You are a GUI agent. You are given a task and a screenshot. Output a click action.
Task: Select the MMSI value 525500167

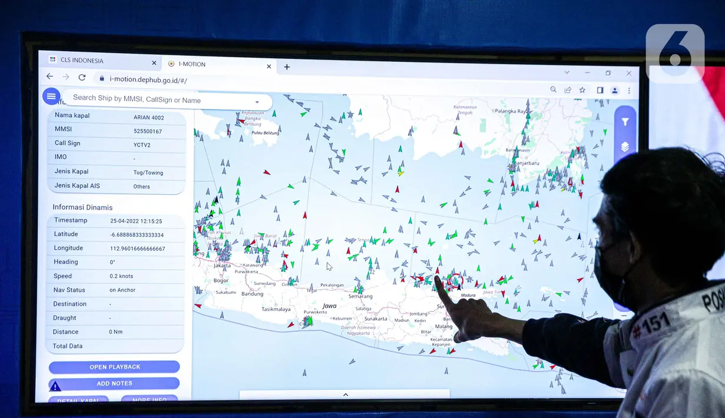pos(148,131)
